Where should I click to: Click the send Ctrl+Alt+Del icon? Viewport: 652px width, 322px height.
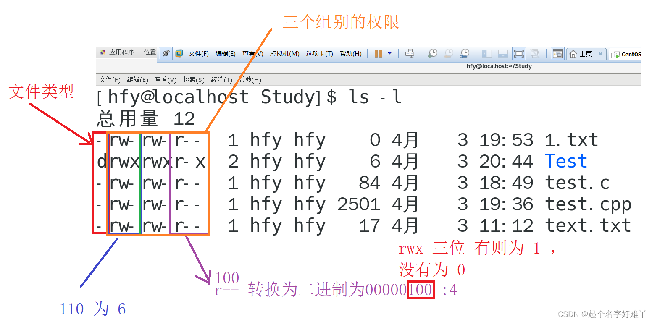[x=410, y=54]
